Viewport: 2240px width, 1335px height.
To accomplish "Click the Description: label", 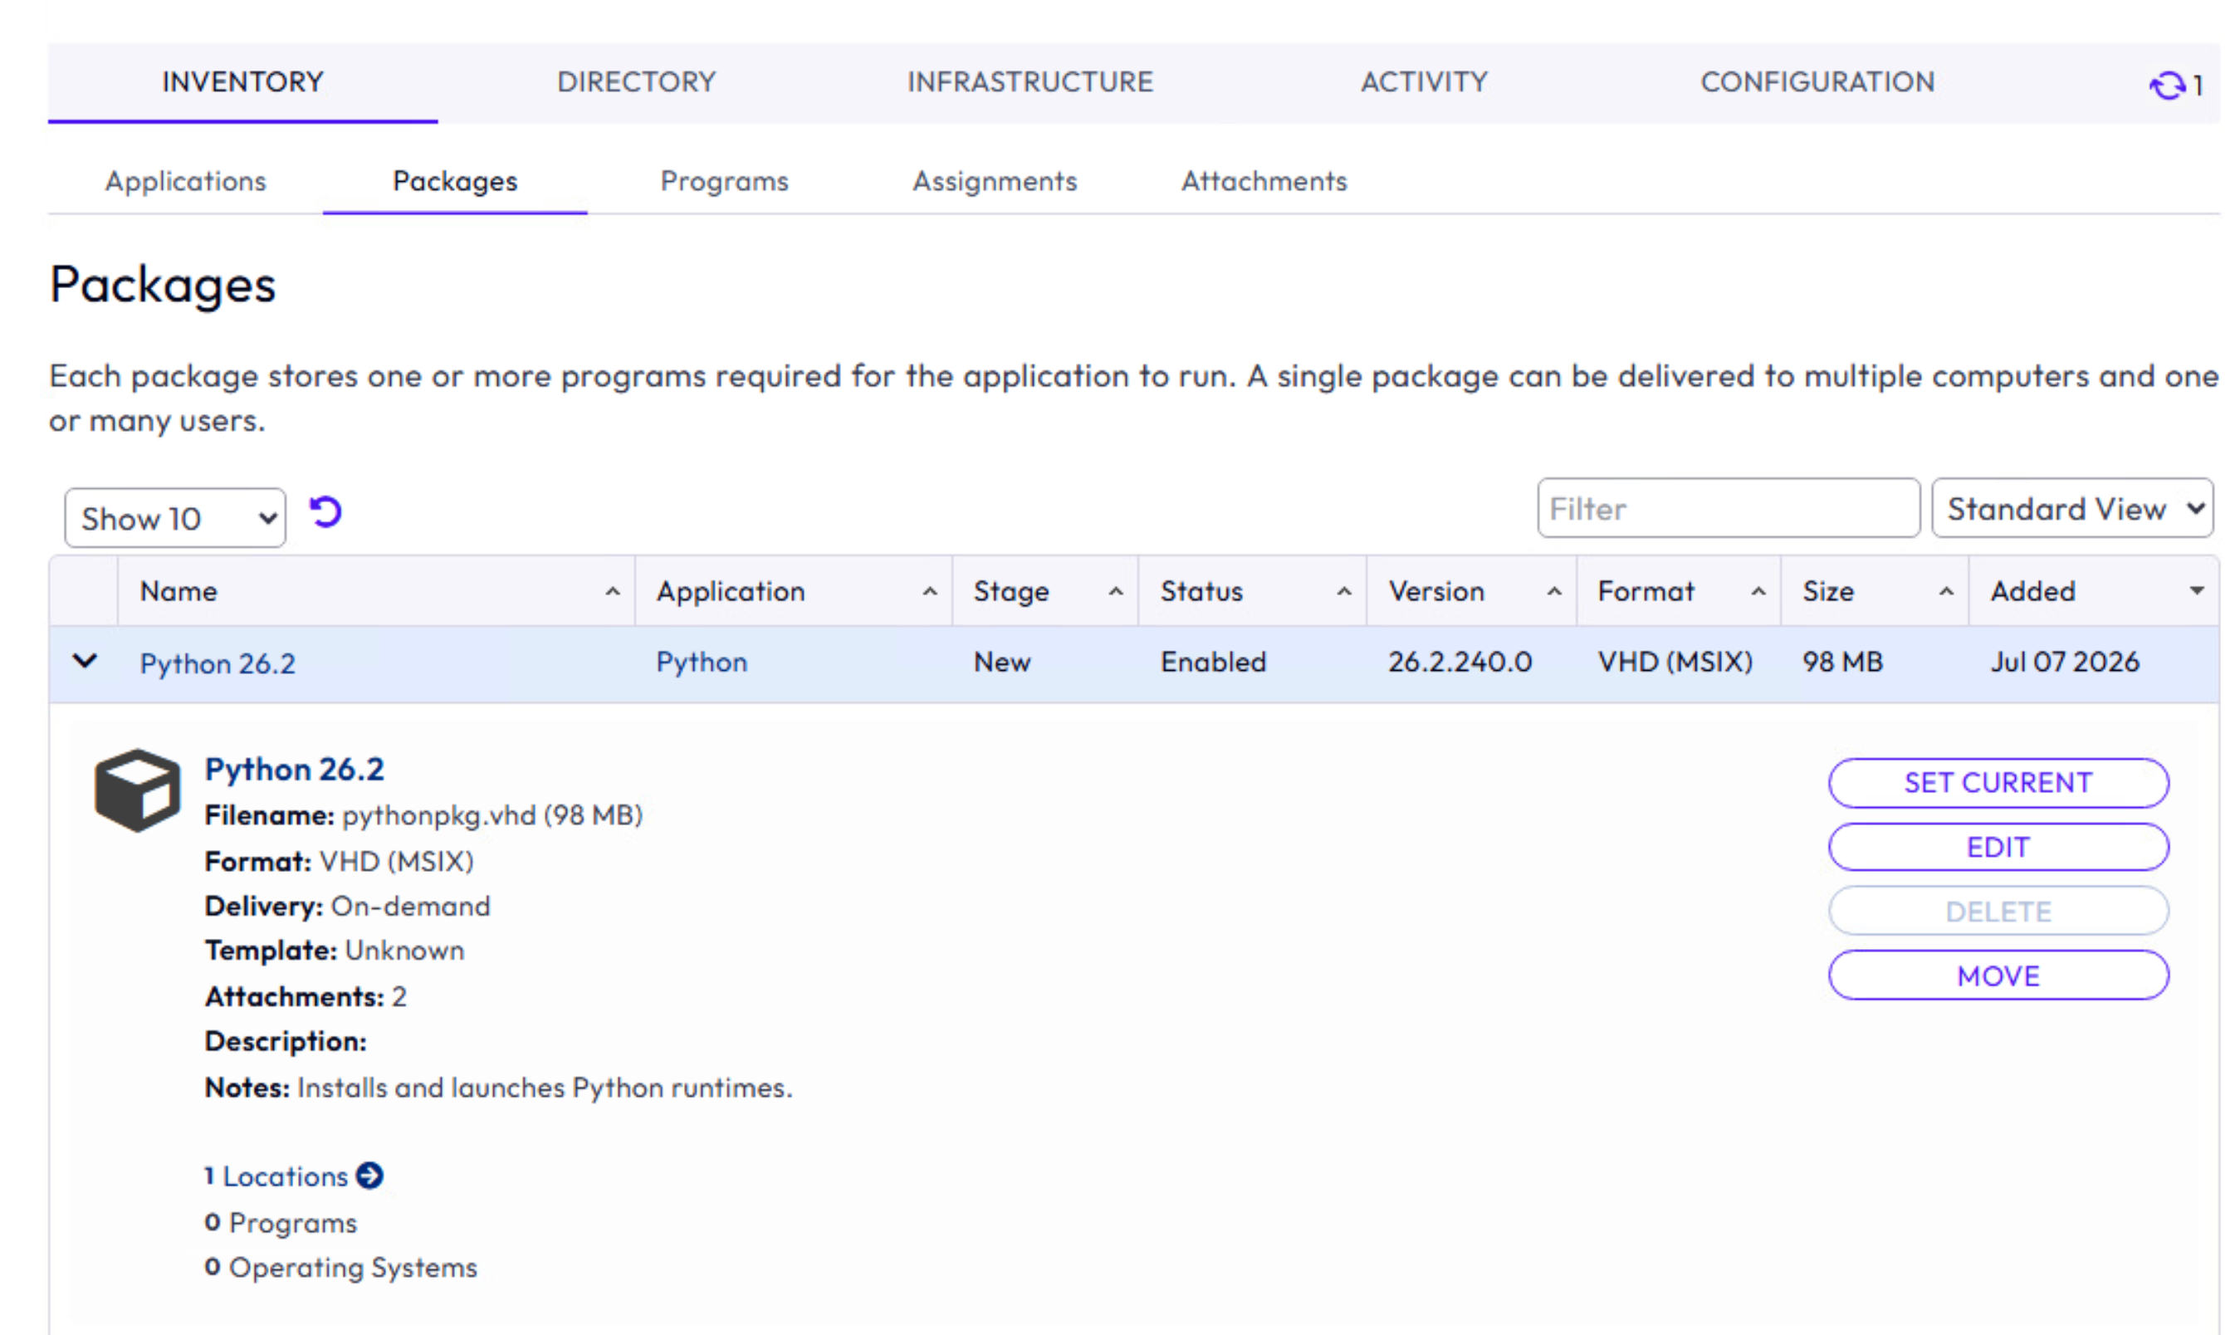I will tap(286, 1042).
